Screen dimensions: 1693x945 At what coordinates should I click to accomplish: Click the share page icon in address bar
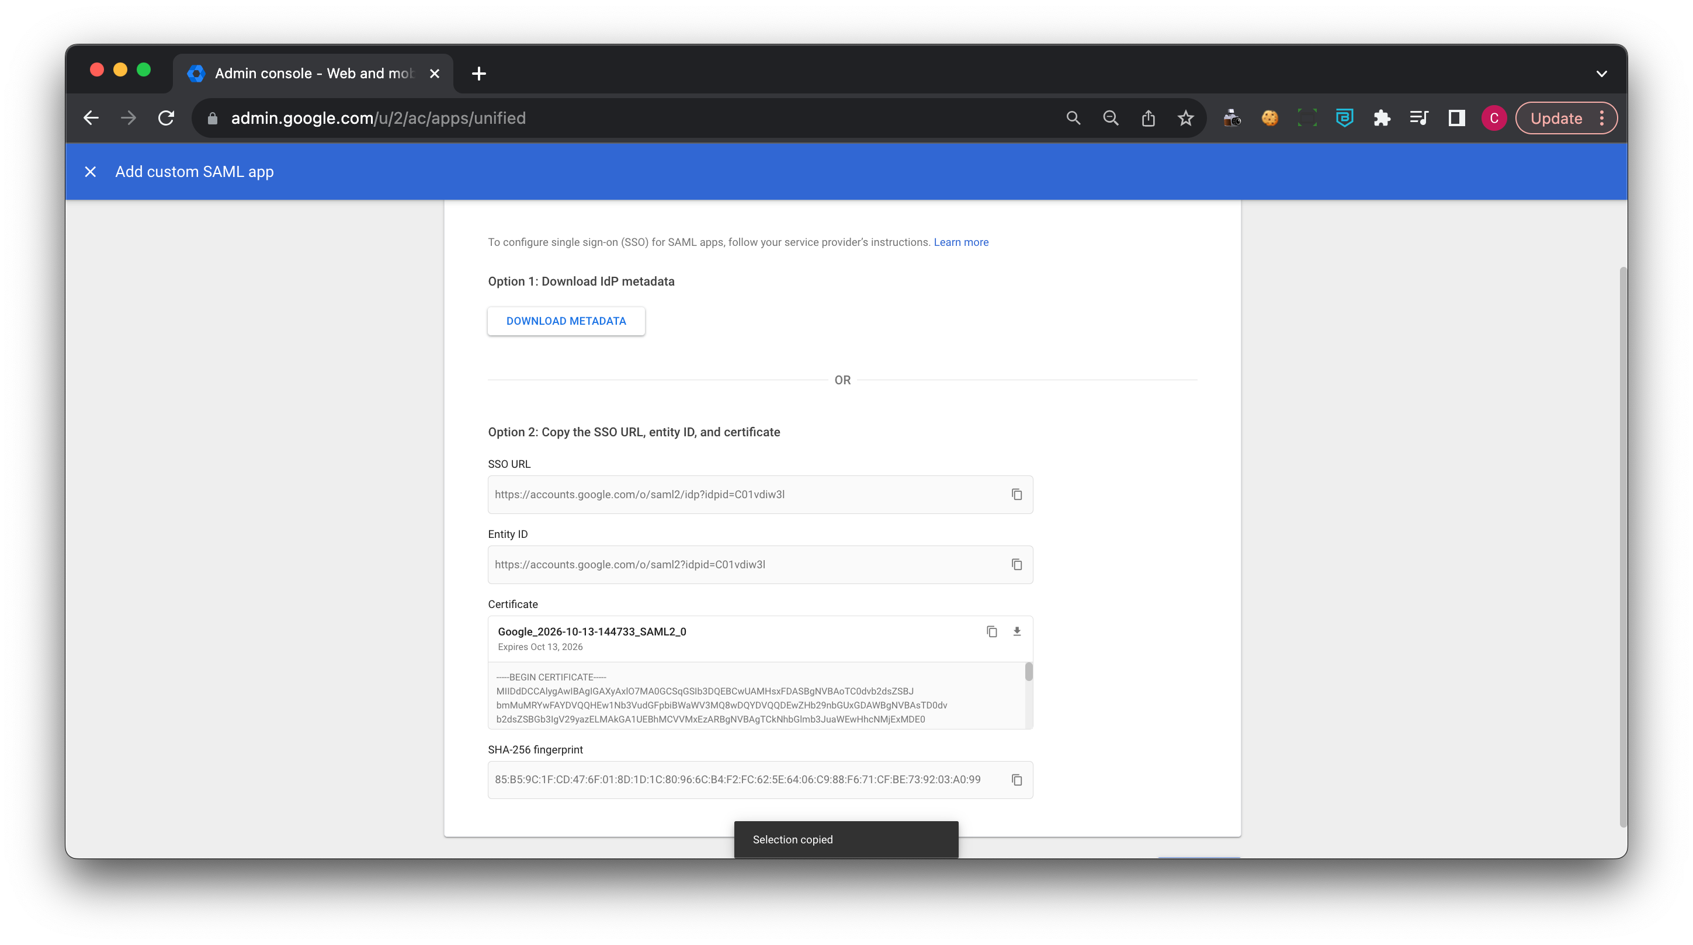(x=1148, y=119)
